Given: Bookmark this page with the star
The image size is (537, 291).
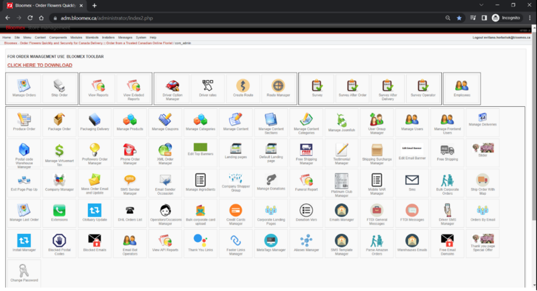Looking at the screenshot, I should [459, 18].
